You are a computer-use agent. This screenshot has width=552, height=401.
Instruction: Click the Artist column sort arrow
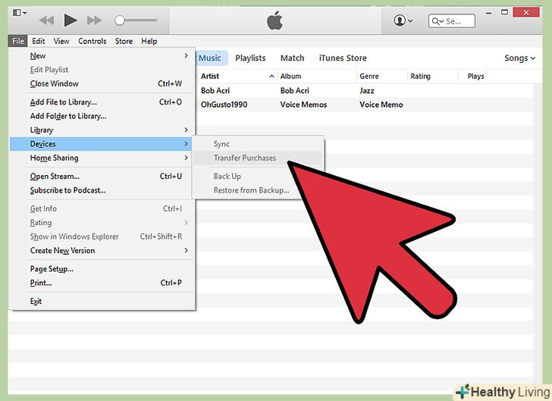pos(271,77)
